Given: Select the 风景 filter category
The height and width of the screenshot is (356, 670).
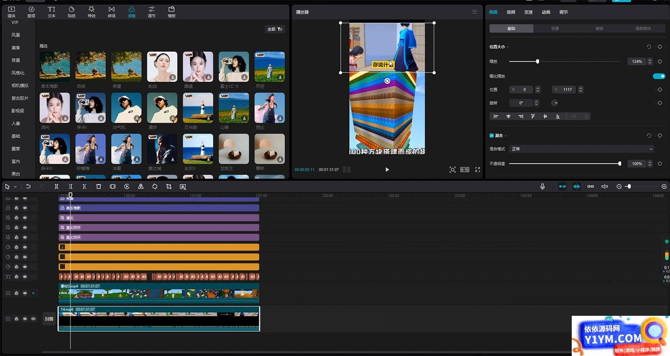Looking at the screenshot, I should (x=16, y=35).
